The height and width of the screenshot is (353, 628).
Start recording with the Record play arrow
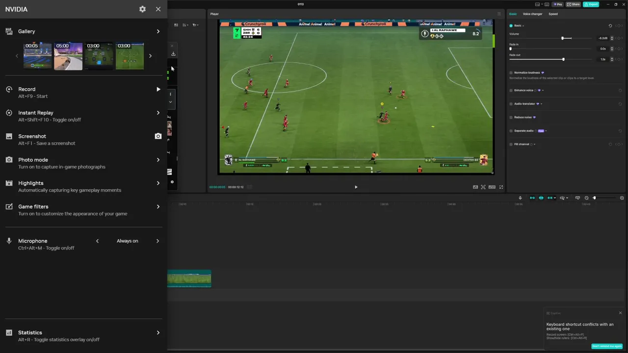(158, 89)
